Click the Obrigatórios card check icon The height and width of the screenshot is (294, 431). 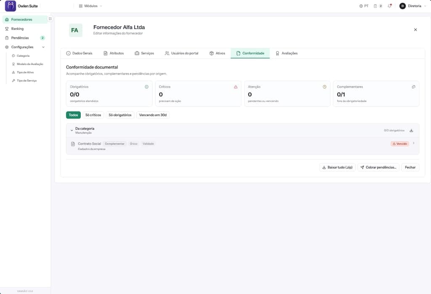coord(146,87)
